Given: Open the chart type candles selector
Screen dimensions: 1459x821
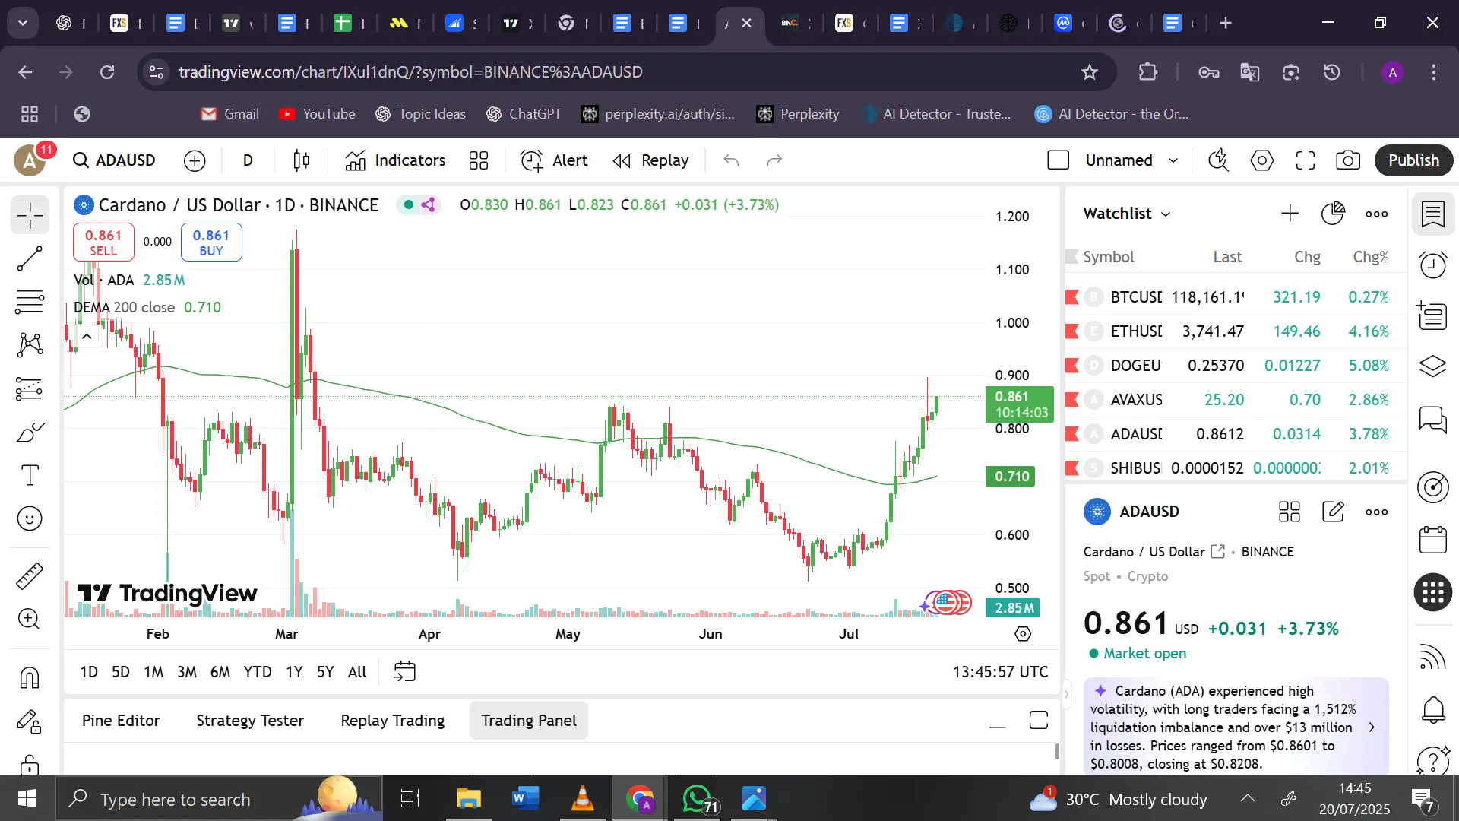Looking at the screenshot, I should [302, 160].
